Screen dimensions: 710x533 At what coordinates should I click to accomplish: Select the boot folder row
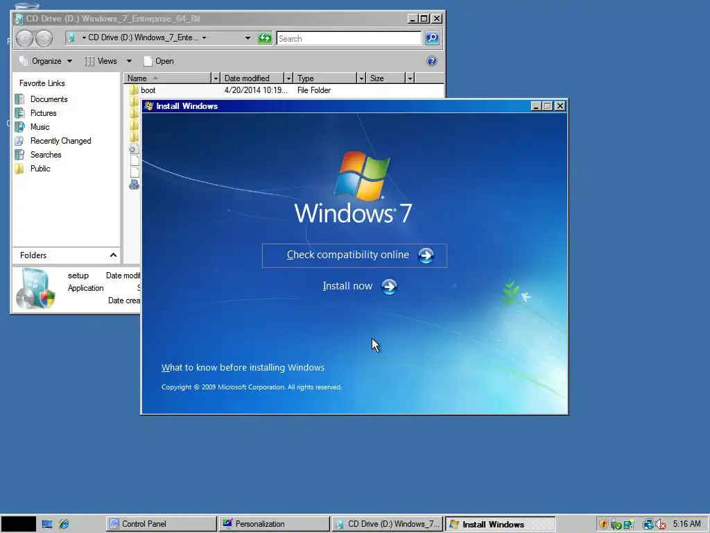coord(284,90)
